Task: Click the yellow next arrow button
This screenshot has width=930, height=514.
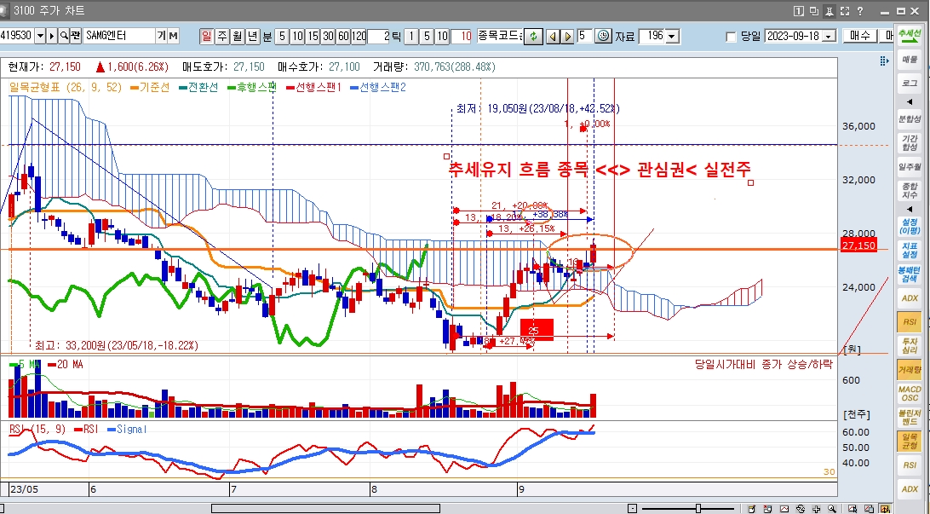Action: pyautogui.click(x=567, y=36)
